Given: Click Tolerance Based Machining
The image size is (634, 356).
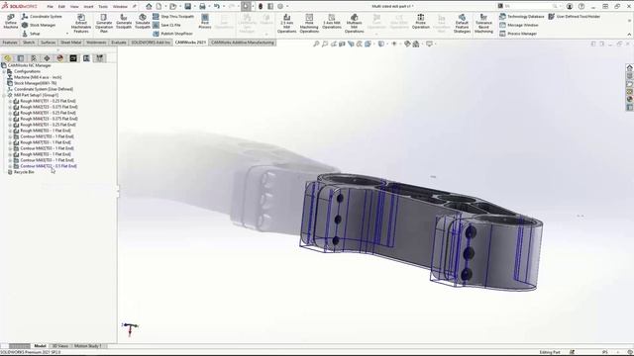Looking at the screenshot, I should coord(483,24).
